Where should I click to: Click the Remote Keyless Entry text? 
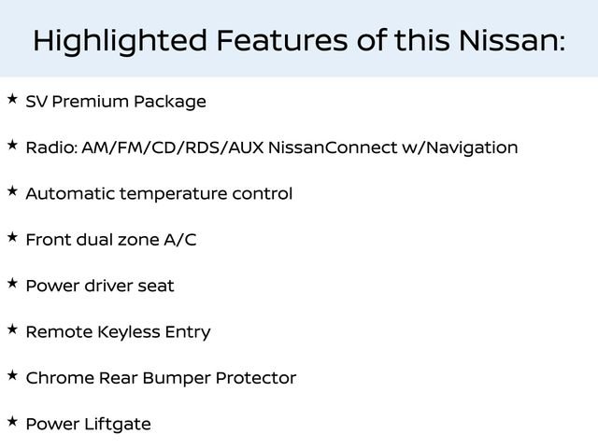(118, 332)
